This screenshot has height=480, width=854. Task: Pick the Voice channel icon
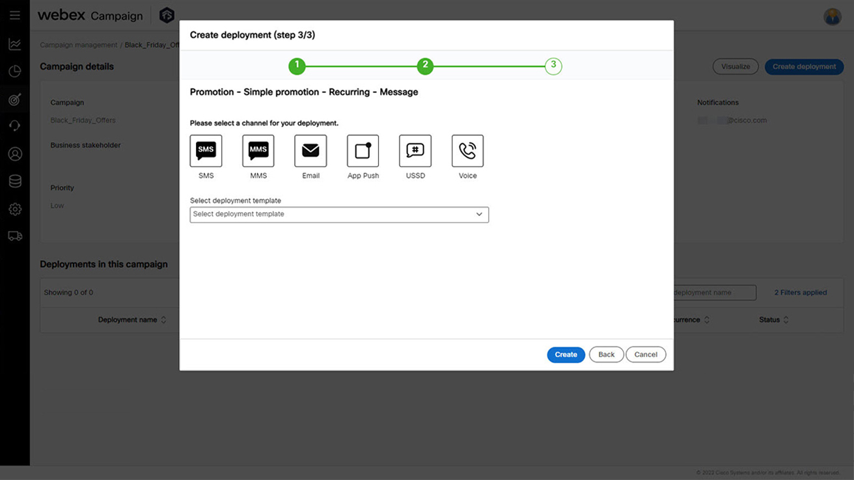tap(467, 151)
